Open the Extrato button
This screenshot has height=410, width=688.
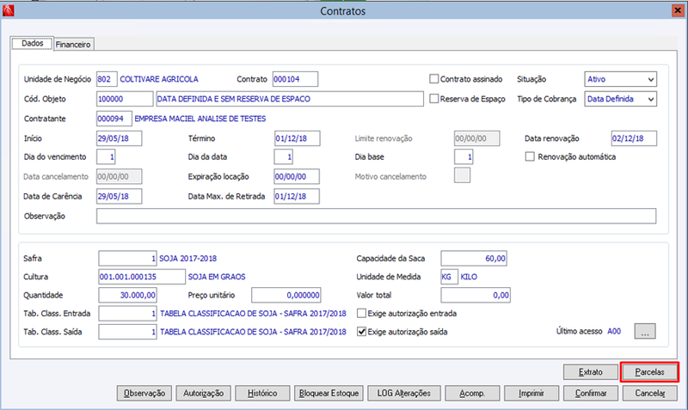click(590, 372)
